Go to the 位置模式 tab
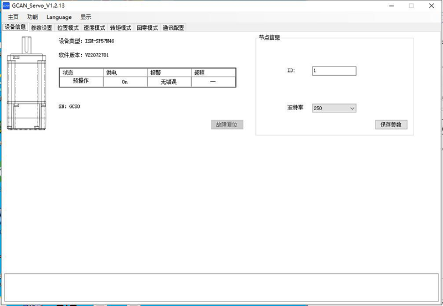The image size is (443, 306). coord(68,28)
